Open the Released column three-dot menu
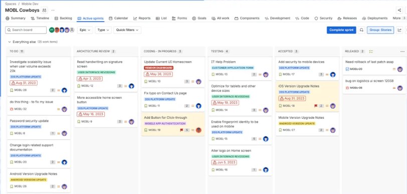The image size is (407, 194). tap(402, 52)
